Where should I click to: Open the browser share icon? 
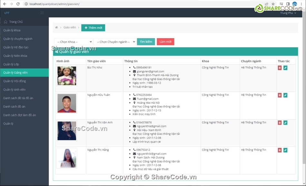[x=266, y=4]
